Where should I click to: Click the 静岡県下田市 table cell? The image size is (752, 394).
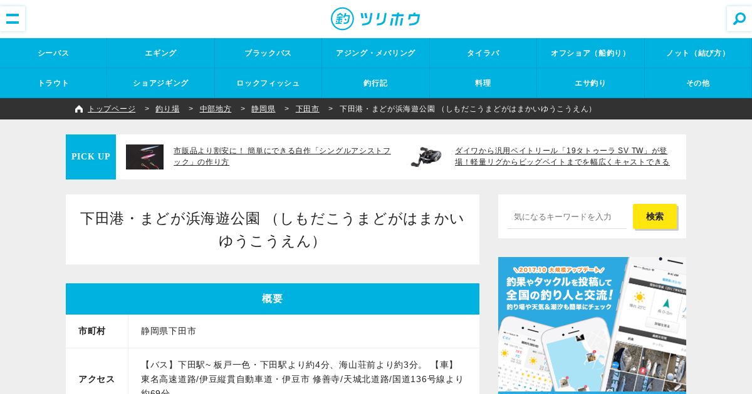pos(304,331)
